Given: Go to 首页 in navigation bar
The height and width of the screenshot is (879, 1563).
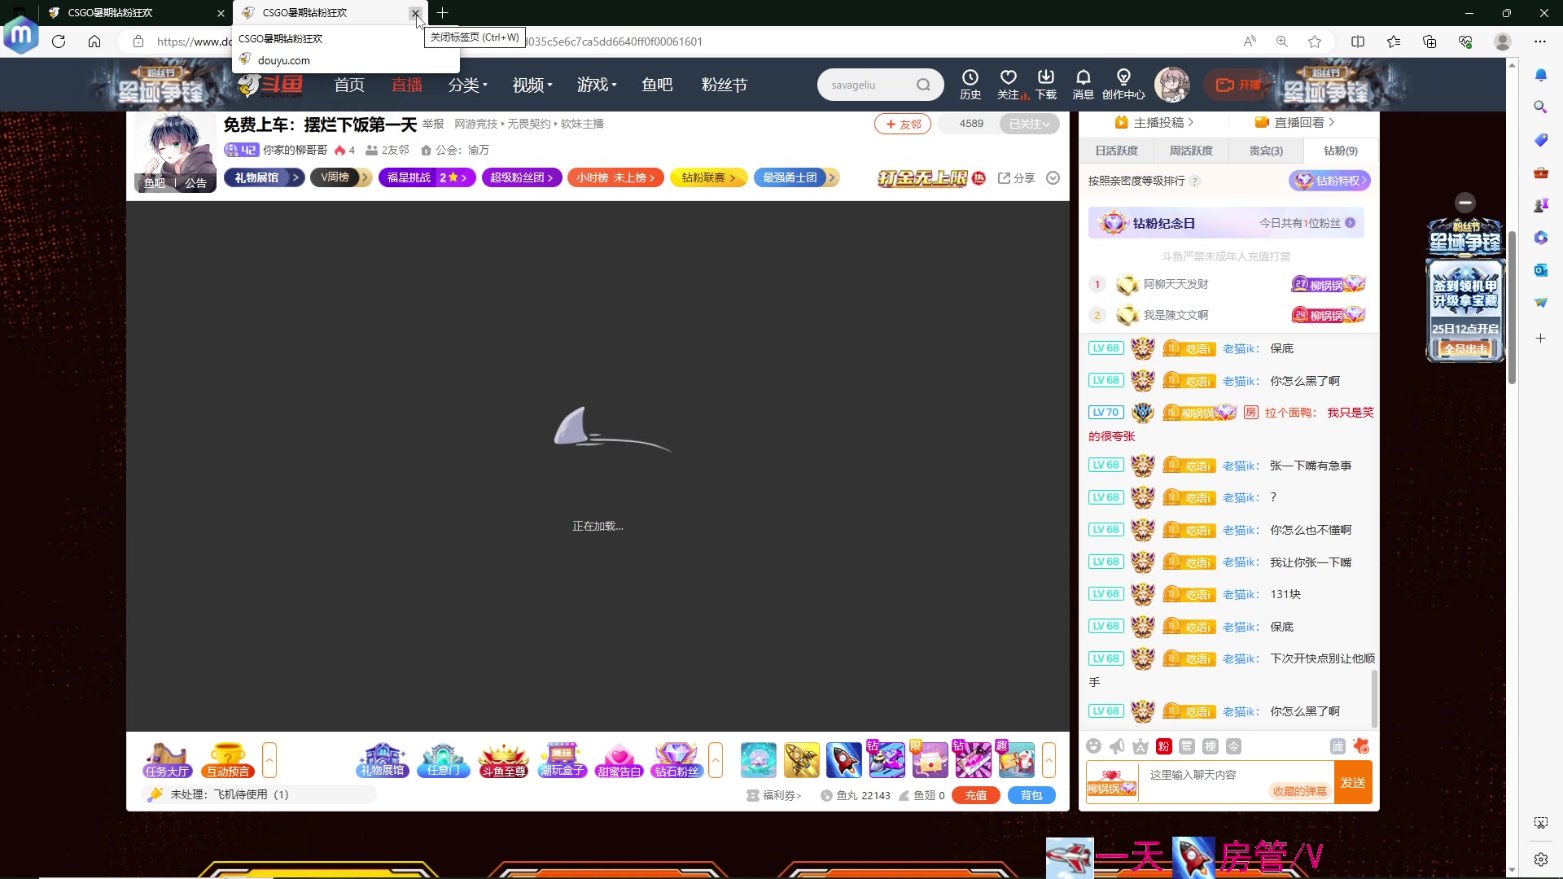Looking at the screenshot, I should click(349, 85).
